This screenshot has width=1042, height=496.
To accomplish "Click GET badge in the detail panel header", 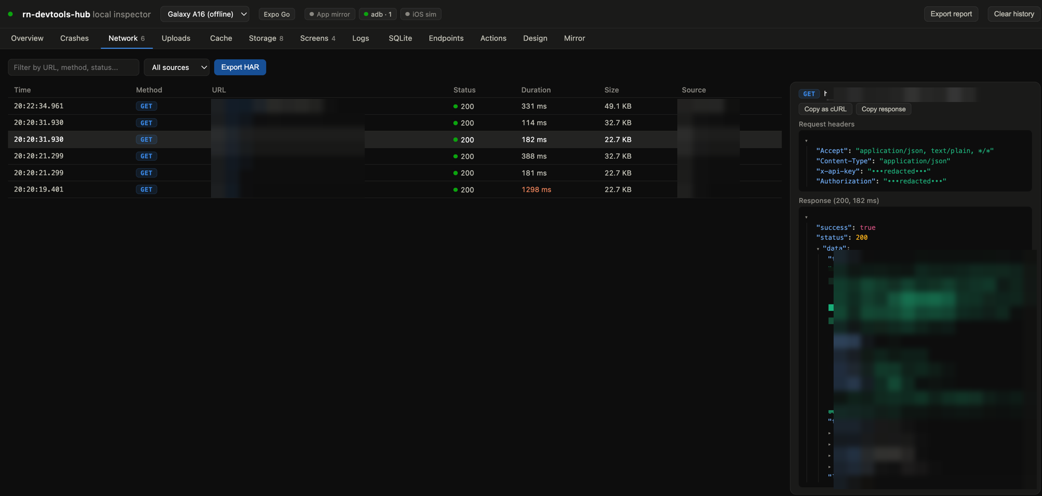I will [x=809, y=94].
